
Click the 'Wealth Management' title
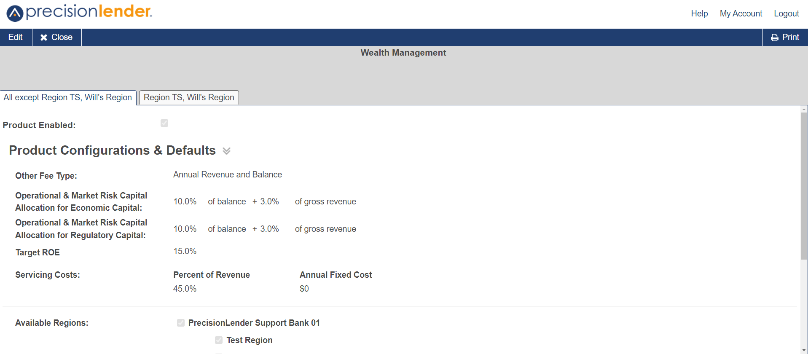coord(403,53)
